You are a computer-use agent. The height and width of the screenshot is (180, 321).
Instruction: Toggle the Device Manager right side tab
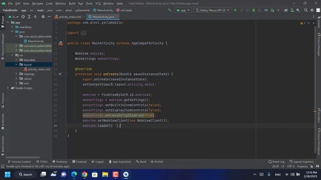[x=319, y=44]
